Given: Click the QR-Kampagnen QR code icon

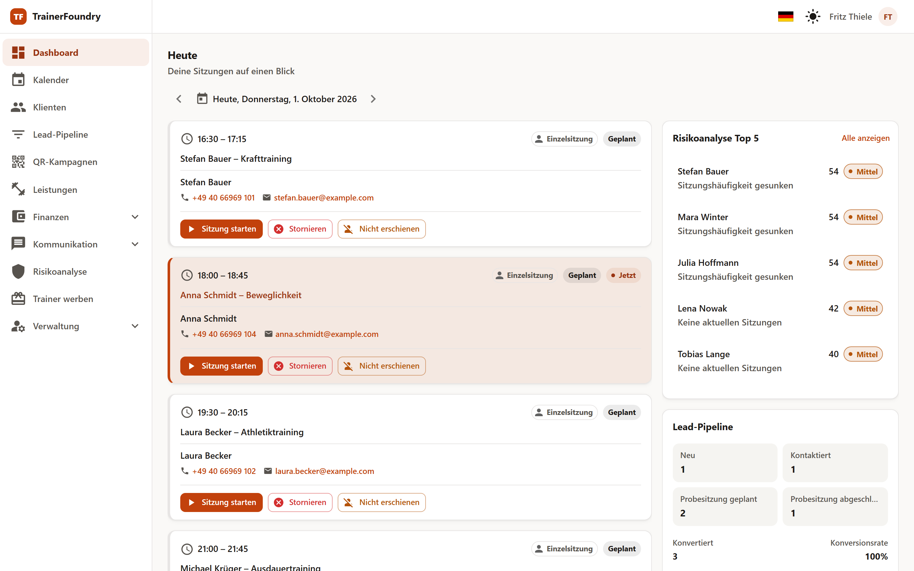Looking at the screenshot, I should 18,162.
